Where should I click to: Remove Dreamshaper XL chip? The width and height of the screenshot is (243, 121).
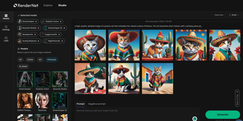click(64, 28)
